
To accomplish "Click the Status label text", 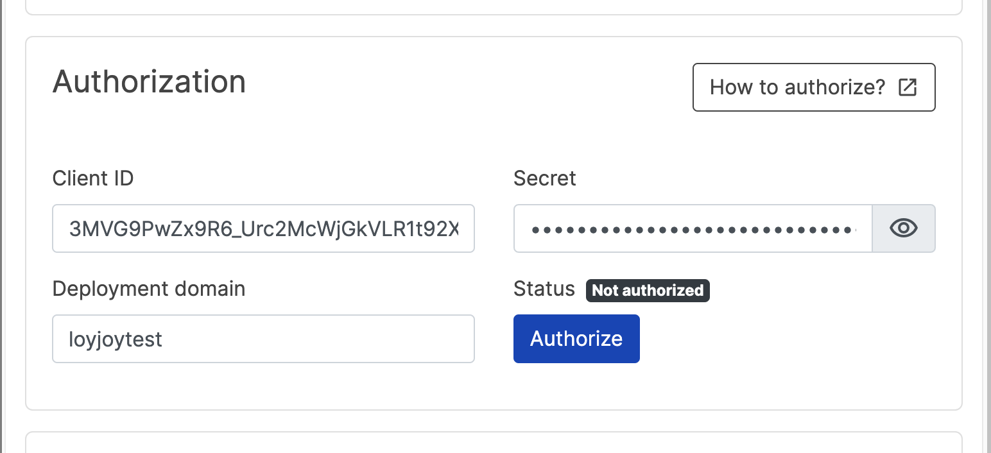I will (544, 289).
